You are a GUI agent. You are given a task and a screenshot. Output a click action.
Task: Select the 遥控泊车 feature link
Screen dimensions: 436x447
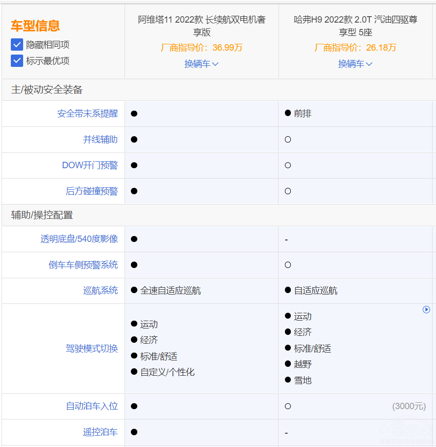(100, 432)
